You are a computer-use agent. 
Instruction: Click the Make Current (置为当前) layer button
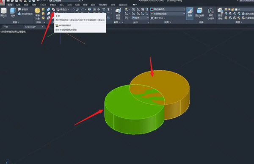(x=248, y=14)
